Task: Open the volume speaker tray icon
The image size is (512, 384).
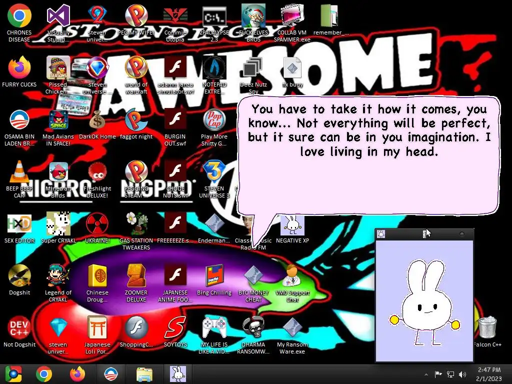Action: point(462,374)
